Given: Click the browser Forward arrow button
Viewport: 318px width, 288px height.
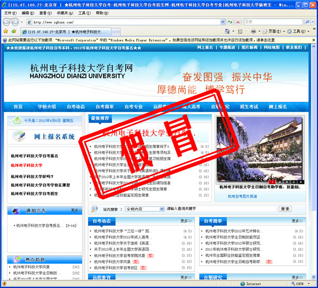Looking at the screenshot, I should (x=15, y=22).
